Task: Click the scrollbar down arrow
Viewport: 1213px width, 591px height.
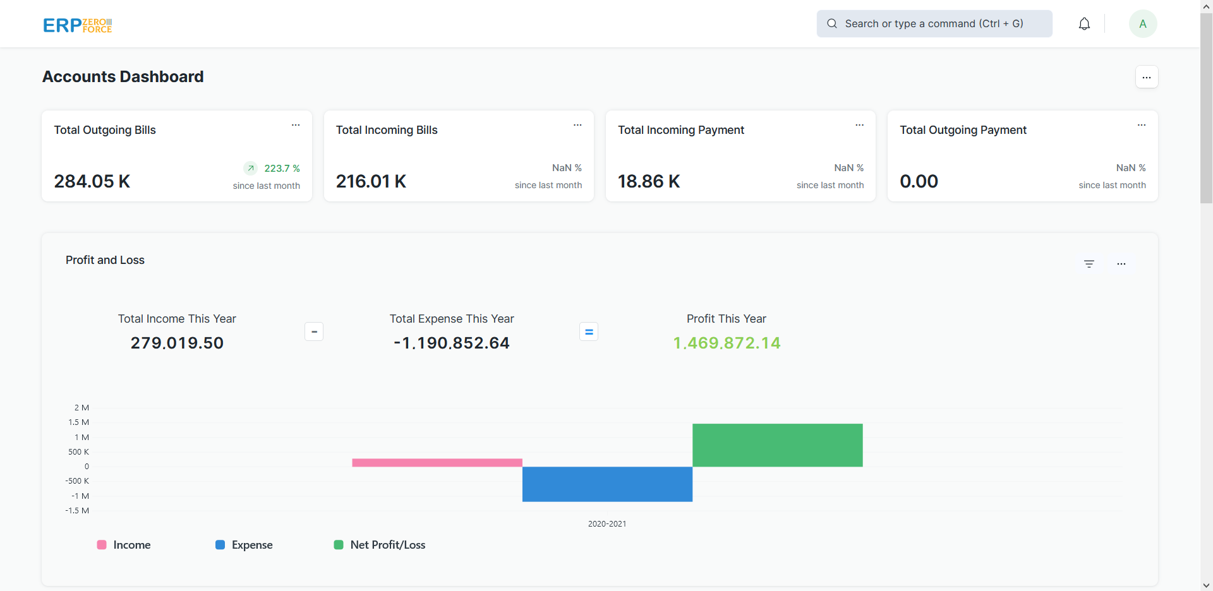Action: point(1206,585)
